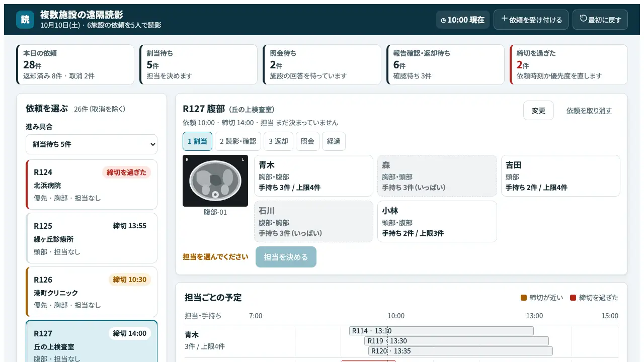Click the 本日の依頼 28件 summary card
This screenshot has height=362, width=644.
[75, 65]
